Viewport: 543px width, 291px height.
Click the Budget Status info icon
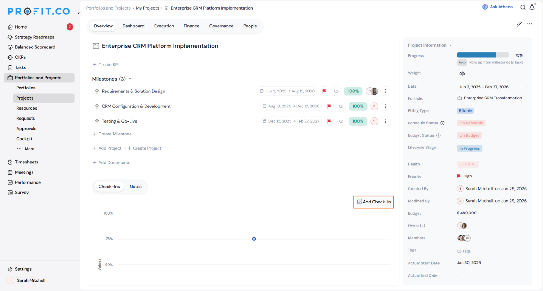pyautogui.click(x=438, y=135)
